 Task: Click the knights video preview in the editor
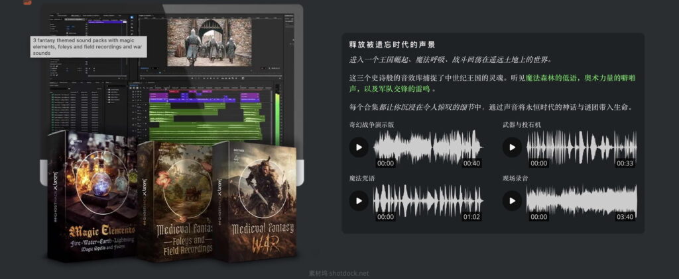(x=210, y=42)
